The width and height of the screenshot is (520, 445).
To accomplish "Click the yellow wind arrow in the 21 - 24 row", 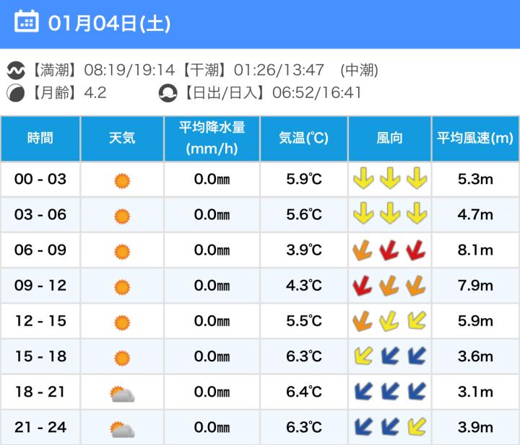I will [417, 427].
